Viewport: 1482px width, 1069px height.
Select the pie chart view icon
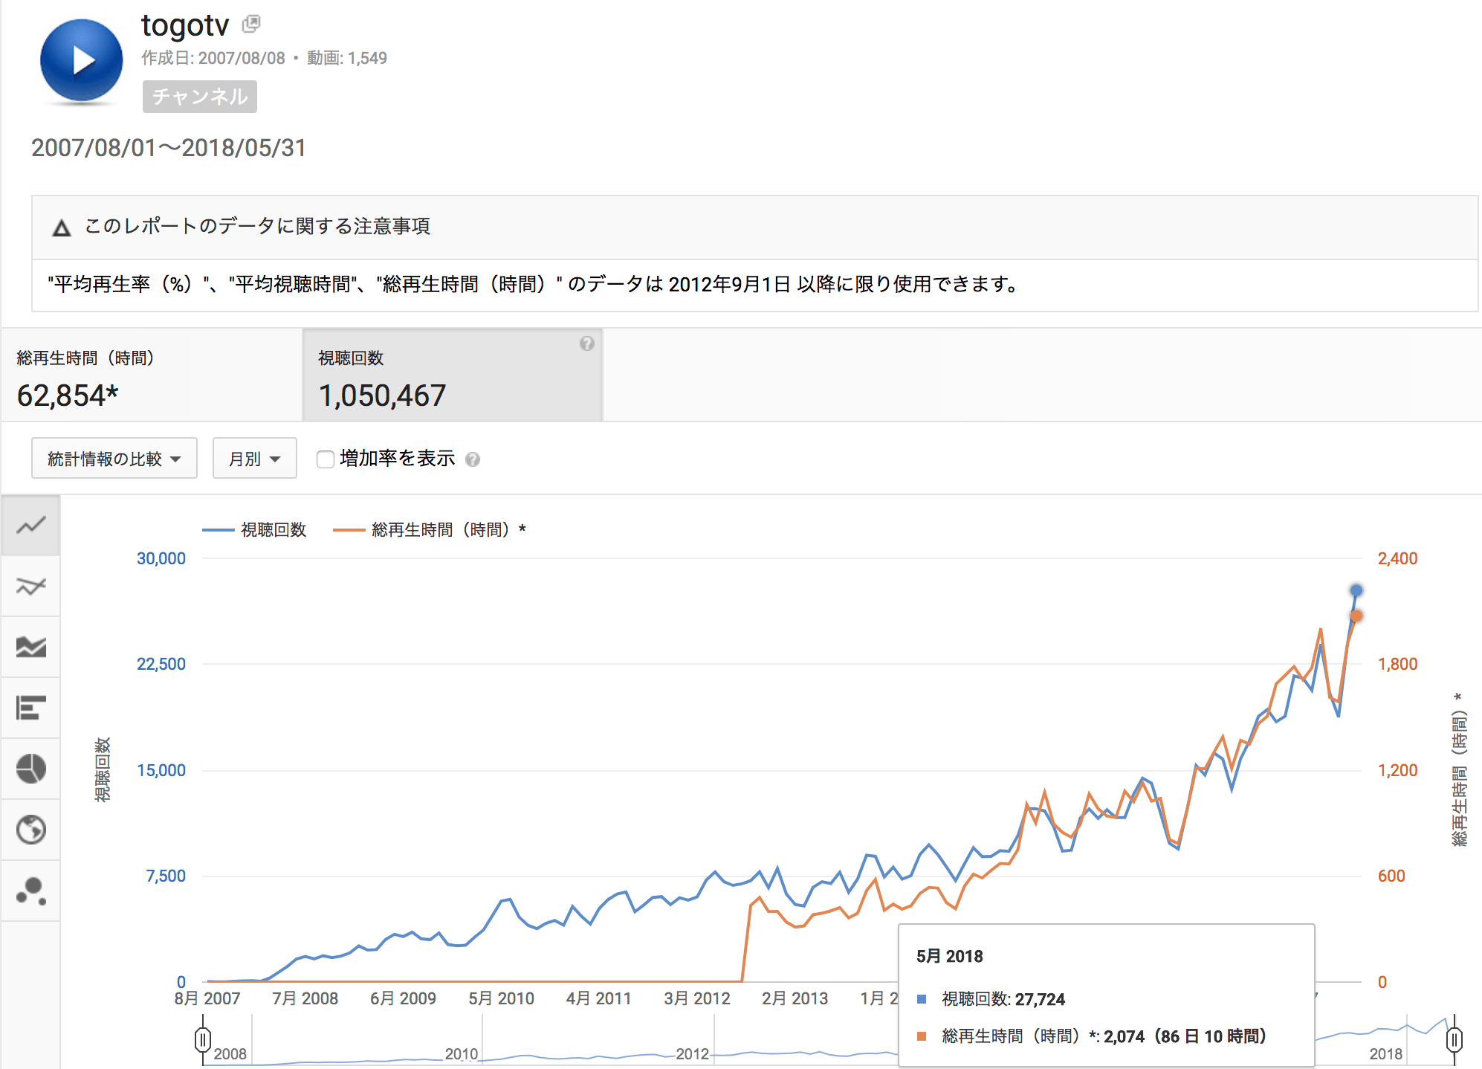pyautogui.click(x=30, y=769)
